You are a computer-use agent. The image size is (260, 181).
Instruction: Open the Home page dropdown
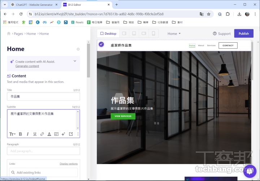[x=174, y=34]
